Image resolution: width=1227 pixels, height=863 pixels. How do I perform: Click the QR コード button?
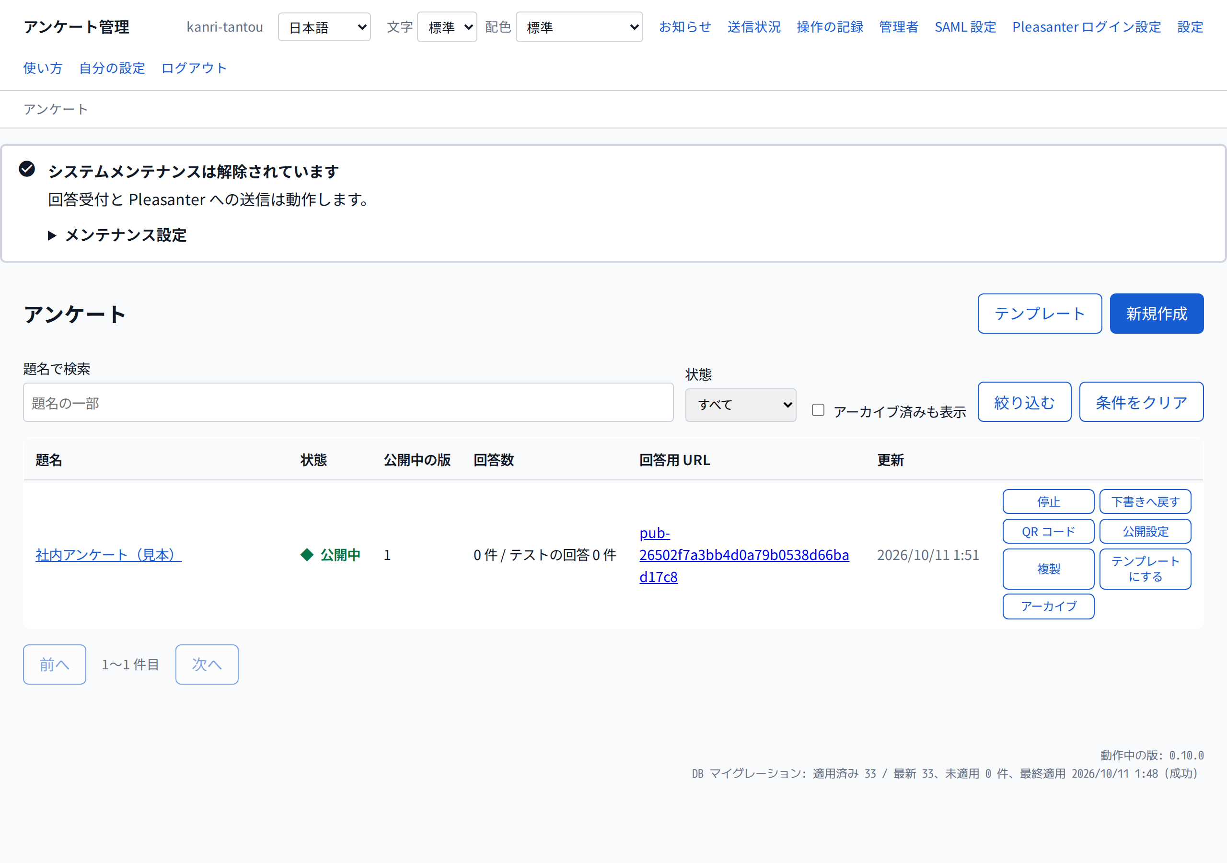click(1048, 532)
